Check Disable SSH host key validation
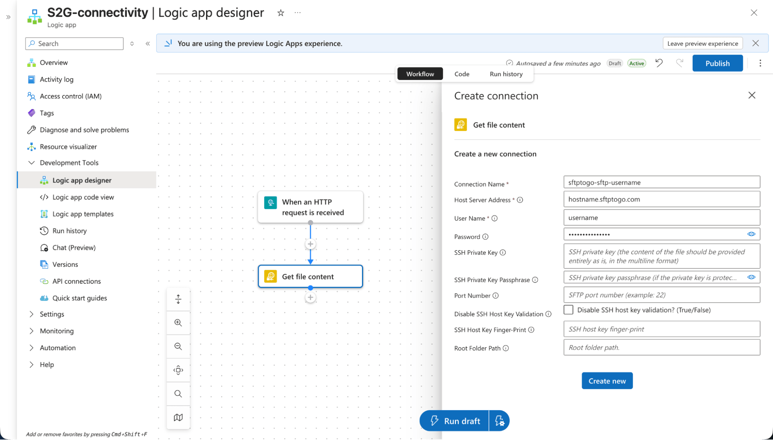The width and height of the screenshot is (773, 440). click(568, 310)
